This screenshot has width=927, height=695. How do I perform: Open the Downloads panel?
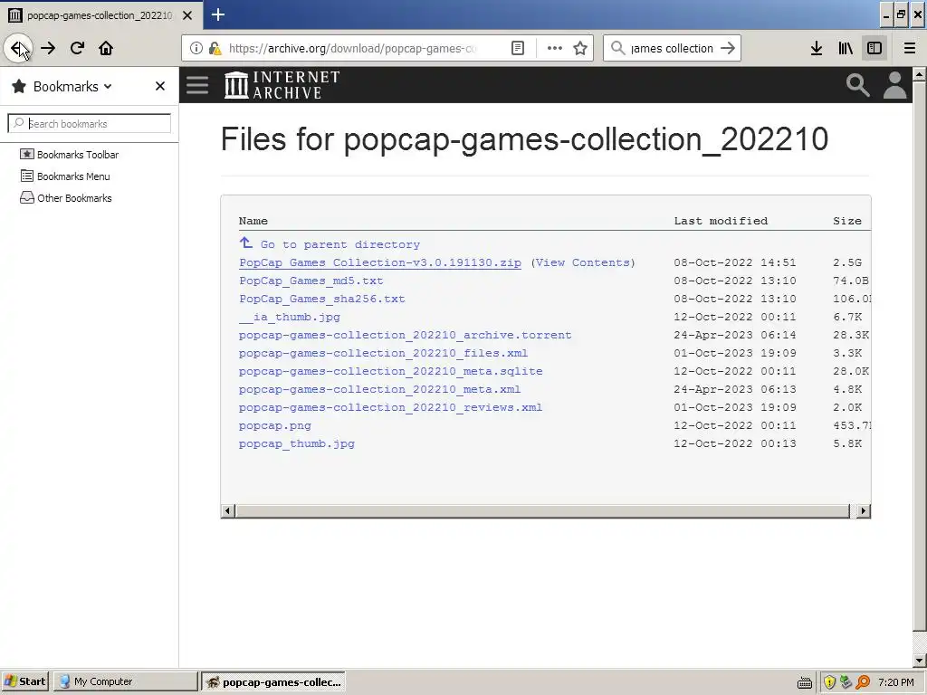tap(817, 48)
